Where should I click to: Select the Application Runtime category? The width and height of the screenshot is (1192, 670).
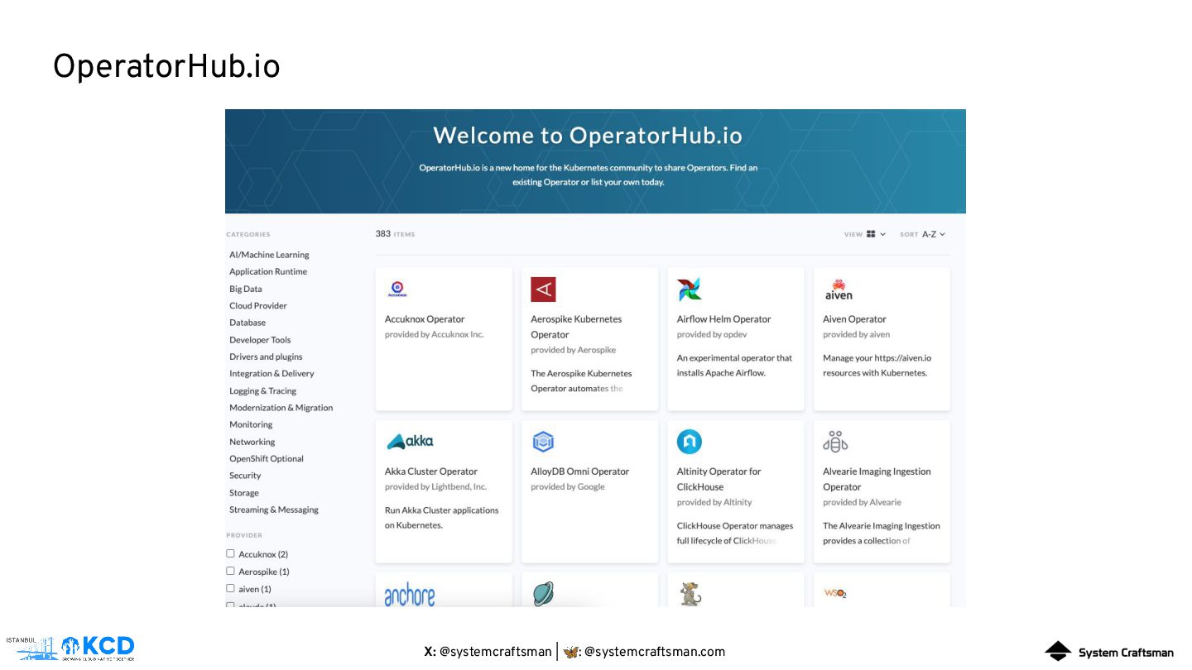(268, 271)
